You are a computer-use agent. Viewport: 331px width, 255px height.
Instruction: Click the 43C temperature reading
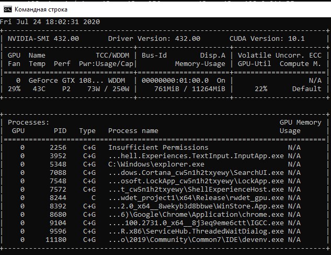click(39, 88)
